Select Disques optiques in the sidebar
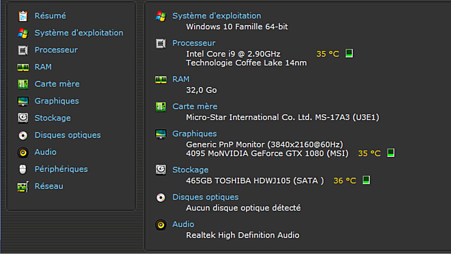 pyautogui.click(x=68, y=135)
